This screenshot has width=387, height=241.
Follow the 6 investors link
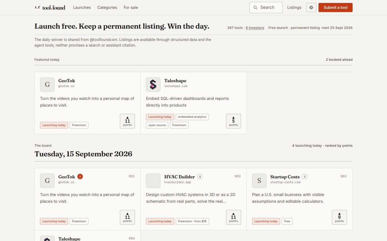coord(255,28)
